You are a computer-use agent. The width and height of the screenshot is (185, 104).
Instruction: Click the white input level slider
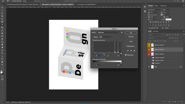[121, 53]
